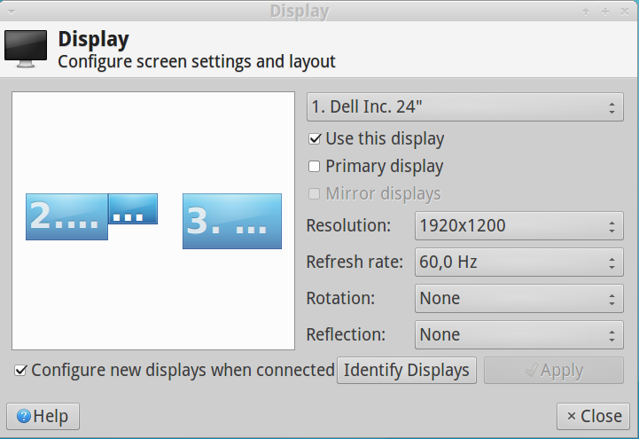
Task: Click the empty white area of layout preview
Action: coord(152,302)
